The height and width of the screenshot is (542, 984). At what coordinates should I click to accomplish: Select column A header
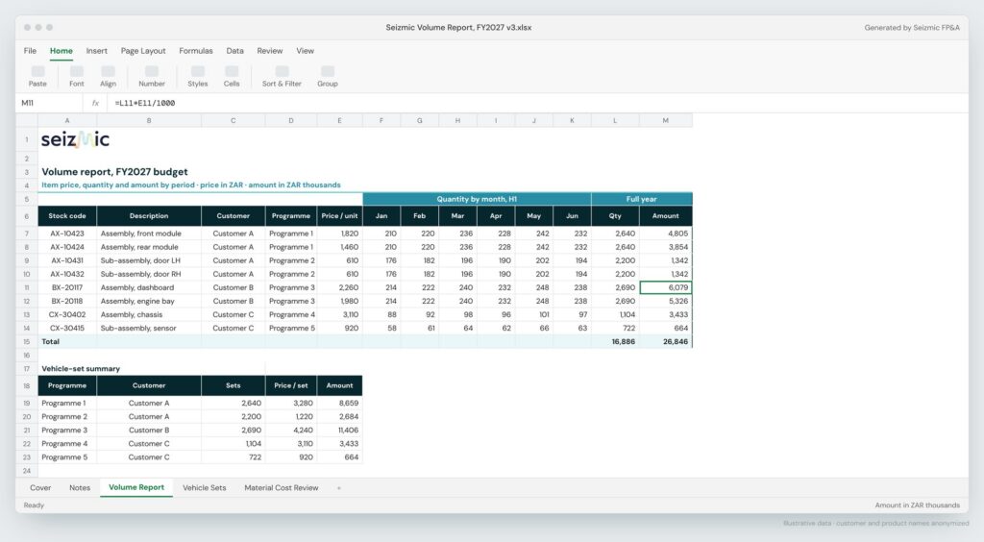67,120
